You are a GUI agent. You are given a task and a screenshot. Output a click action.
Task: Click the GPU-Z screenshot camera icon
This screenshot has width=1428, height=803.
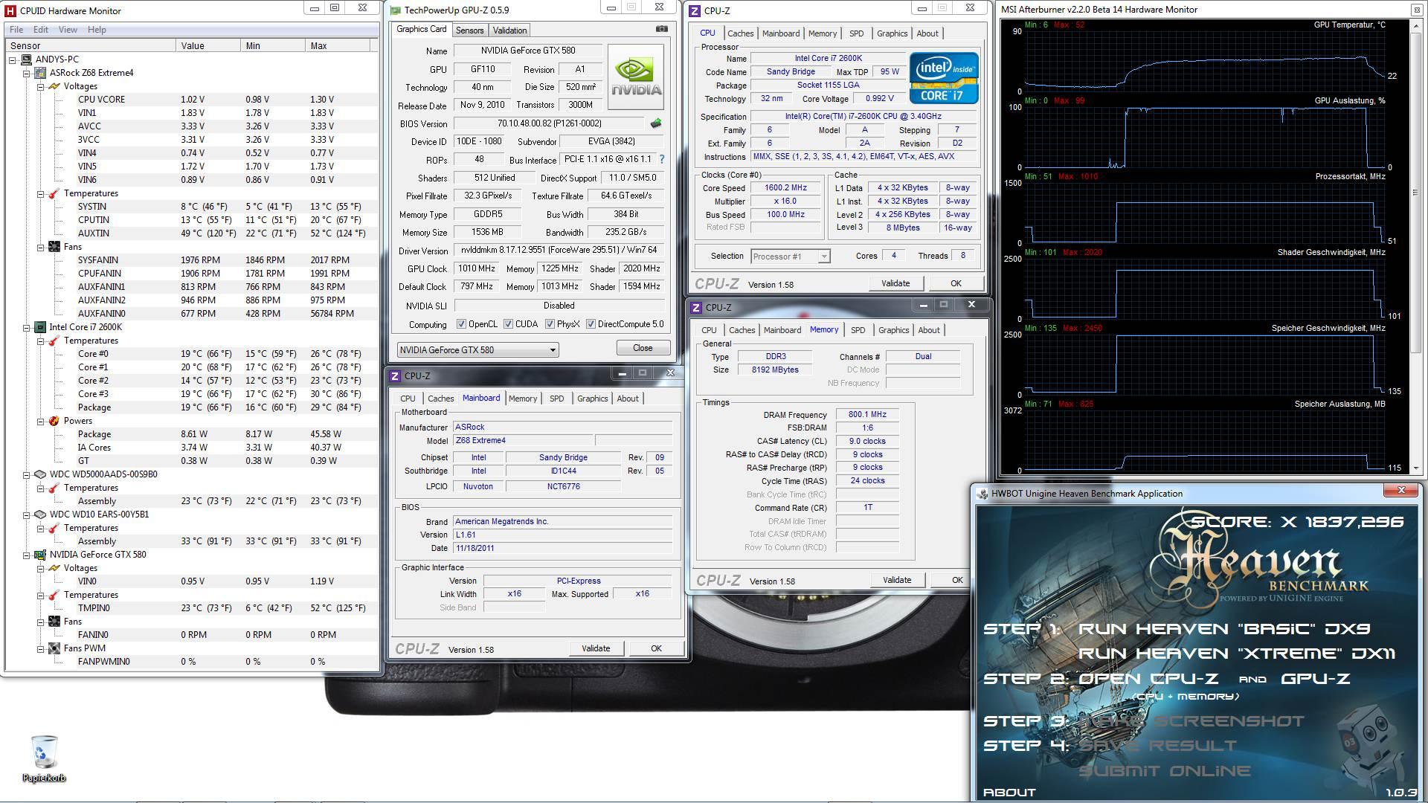[661, 30]
